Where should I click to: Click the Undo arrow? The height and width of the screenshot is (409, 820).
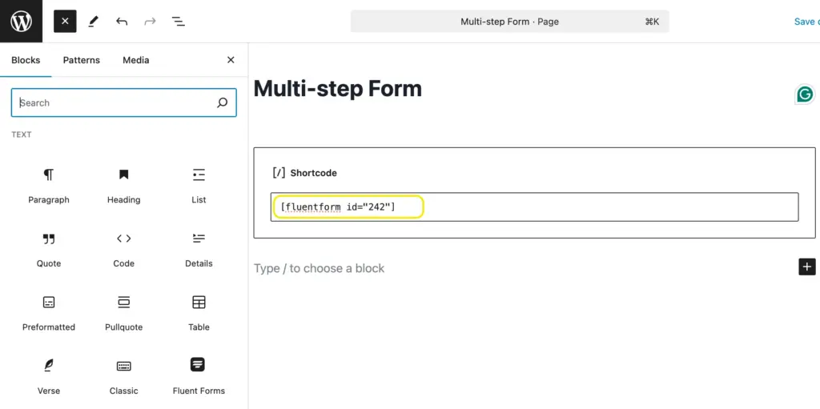[x=122, y=22]
